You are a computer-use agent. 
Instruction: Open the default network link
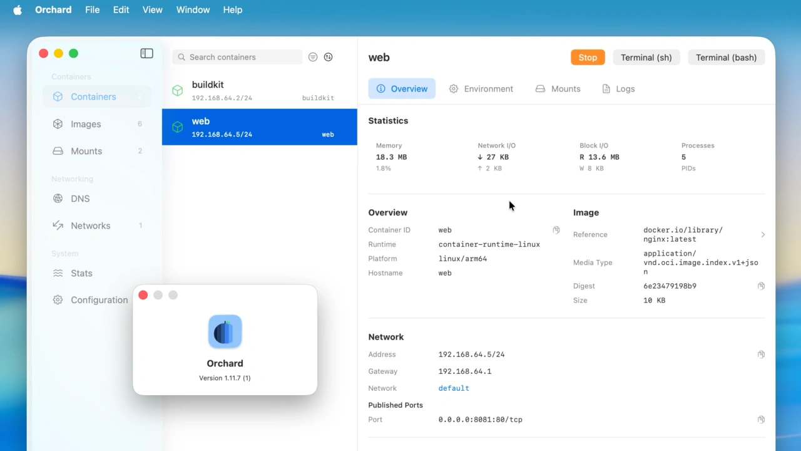tap(454, 388)
